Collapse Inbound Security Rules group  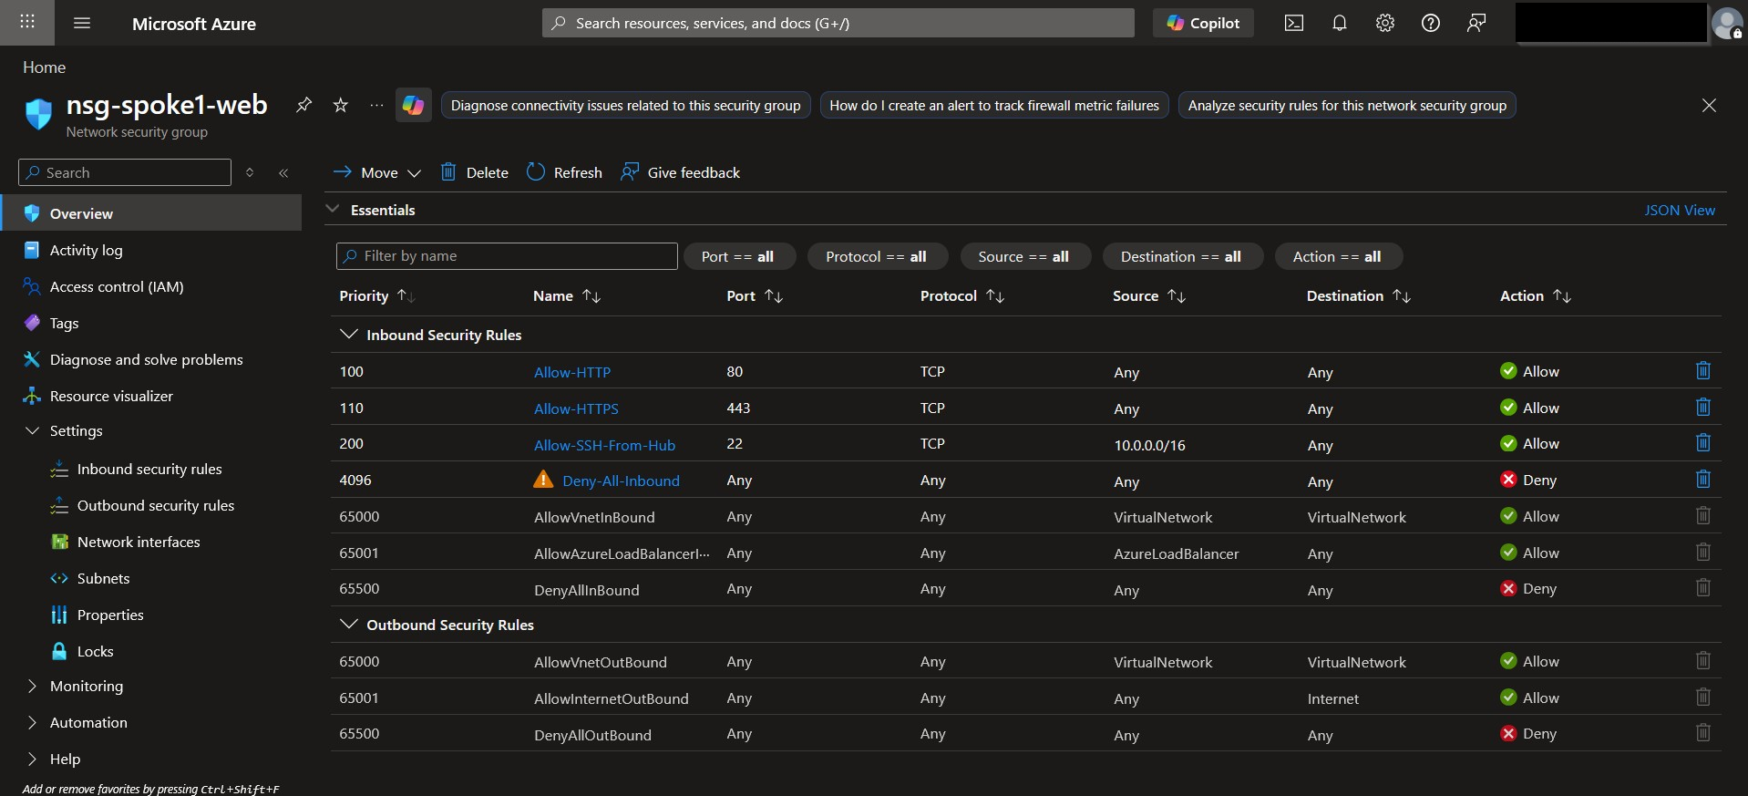tap(348, 334)
